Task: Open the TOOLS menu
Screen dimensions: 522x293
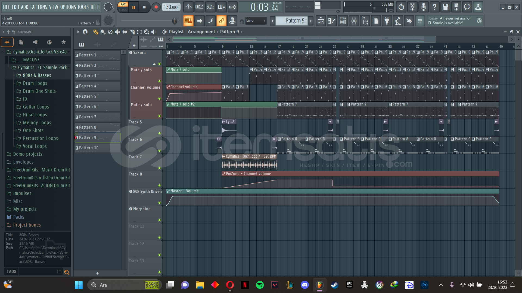Action: (83, 7)
